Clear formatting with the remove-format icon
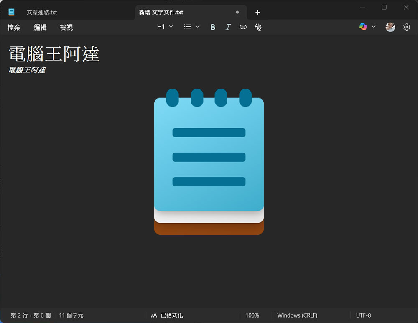The width and height of the screenshot is (418, 323). click(x=258, y=27)
